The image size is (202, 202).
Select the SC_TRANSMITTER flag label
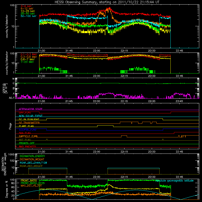(29, 123)
